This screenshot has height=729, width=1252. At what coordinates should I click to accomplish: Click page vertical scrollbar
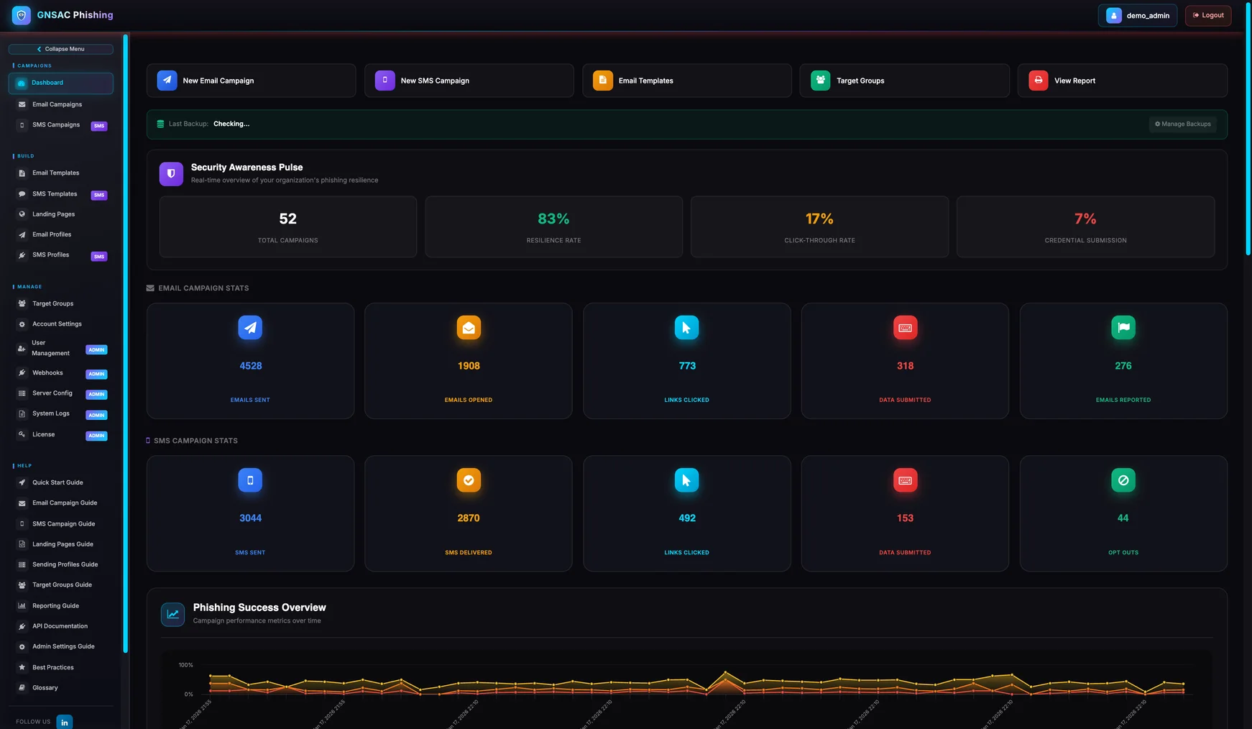pos(1248,129)
